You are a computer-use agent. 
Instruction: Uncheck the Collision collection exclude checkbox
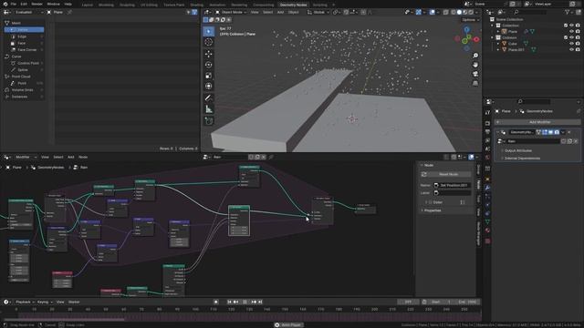tap(566, 37)
